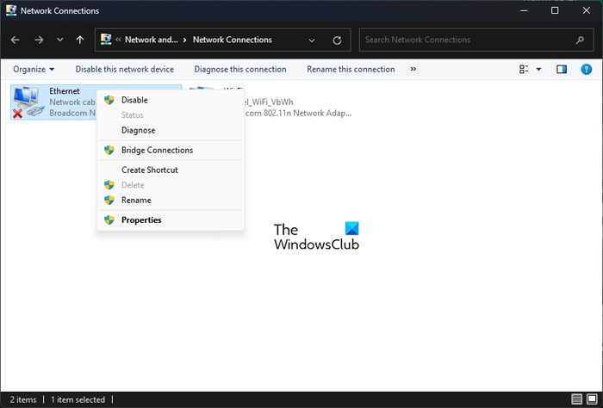Click the '2 items' status text
Image resolution: width=603 pixels, height=408 pixels.
click(x=23, y=399)
